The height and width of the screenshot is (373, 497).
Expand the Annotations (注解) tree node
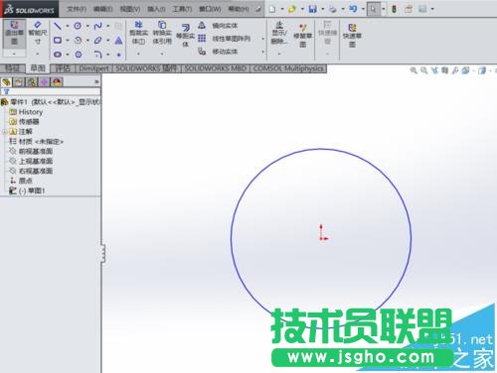click(x=4, y=132)
